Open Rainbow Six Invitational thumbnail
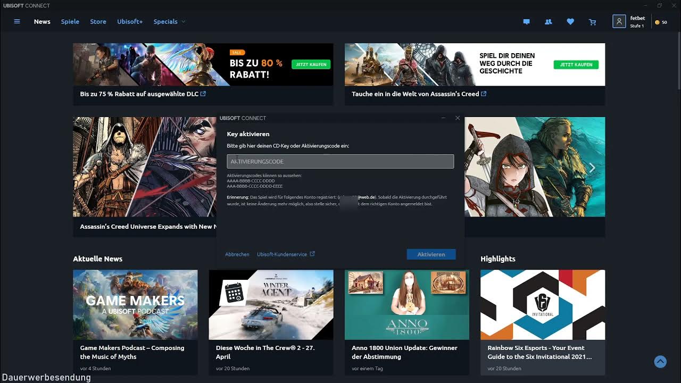Screen dimensions: 681x383 point(543,305)
